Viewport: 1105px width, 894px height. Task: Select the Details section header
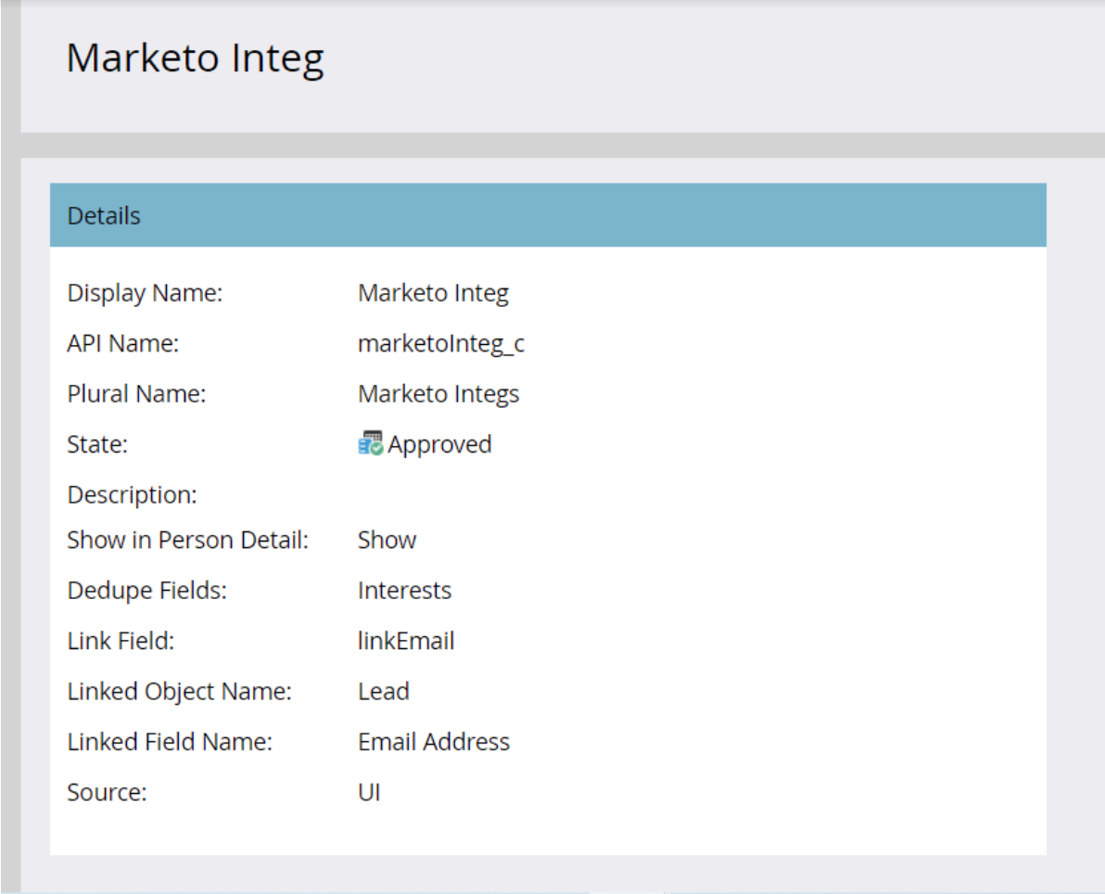(x=548, y=215)
